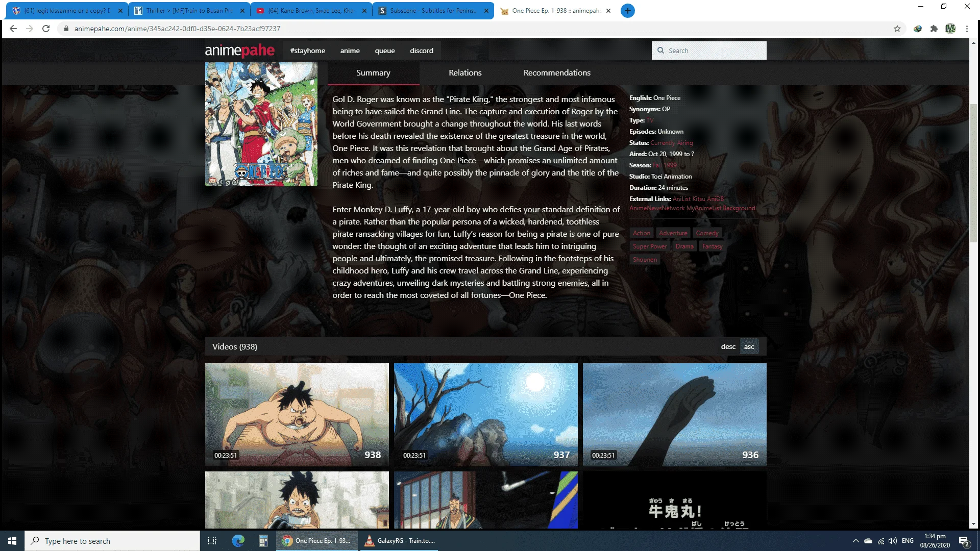Image resolution: width=980 pixels, height=551 pixels.
Task: Close the legit kissanime tab
Action: (120, 11)
